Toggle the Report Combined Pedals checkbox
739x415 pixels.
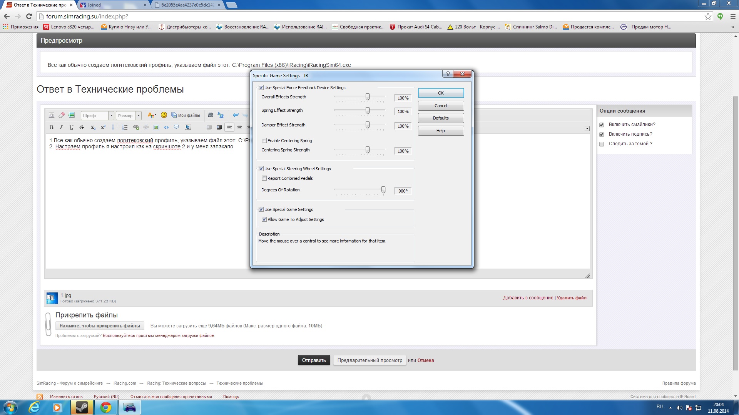click(x=264, y=178)
